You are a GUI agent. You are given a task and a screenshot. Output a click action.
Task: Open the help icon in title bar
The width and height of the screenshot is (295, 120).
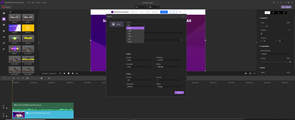coord(274,2)
